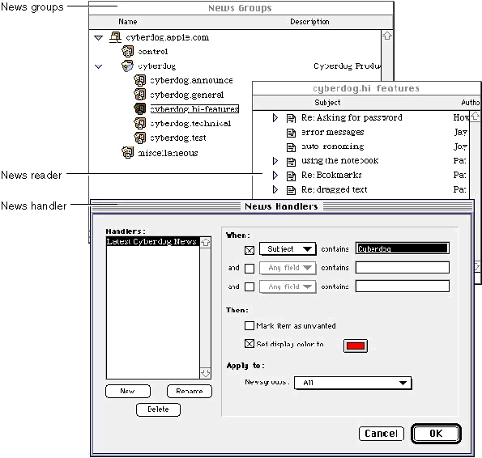Click the cyberdog.test newsgroup icon

click(140, 138)
